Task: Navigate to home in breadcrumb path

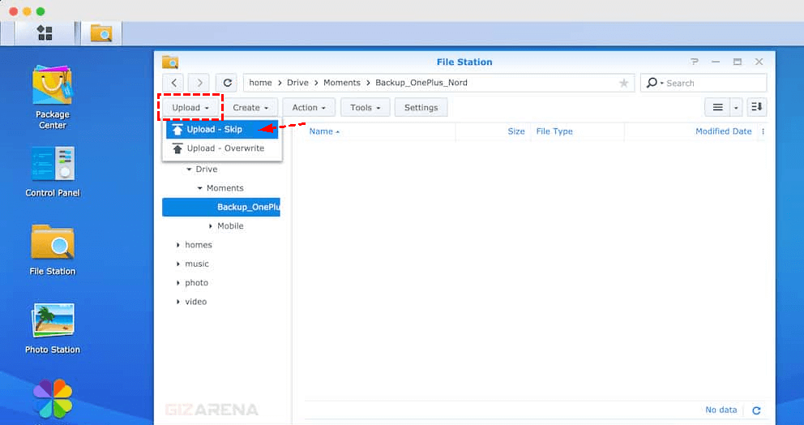Action: 260,83
